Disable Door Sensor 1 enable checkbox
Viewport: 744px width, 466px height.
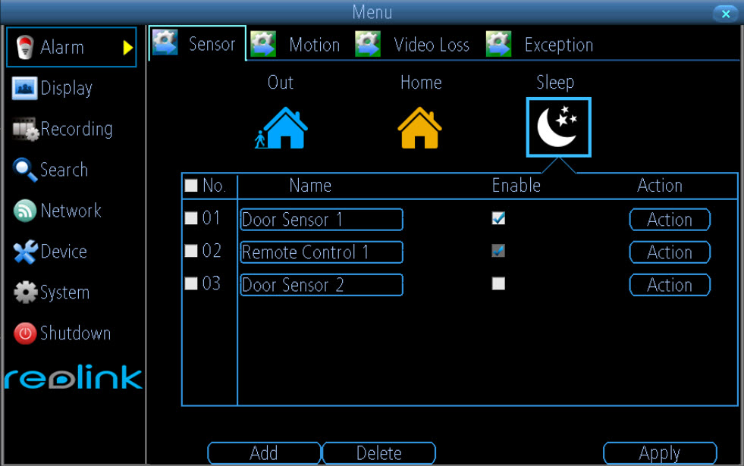coord(498,218)
